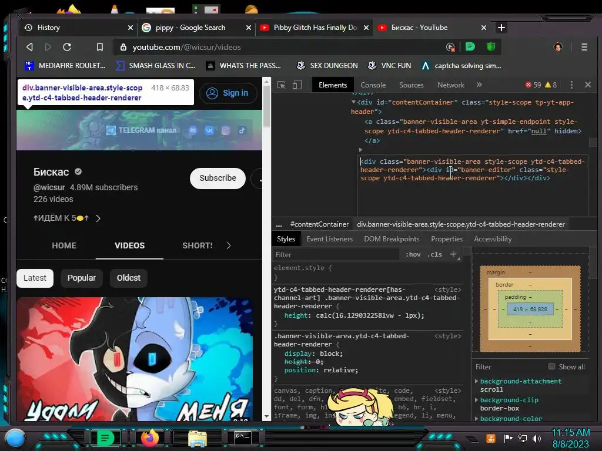
Task: Open the latest video thumbnail
Action: coord(135,359)
